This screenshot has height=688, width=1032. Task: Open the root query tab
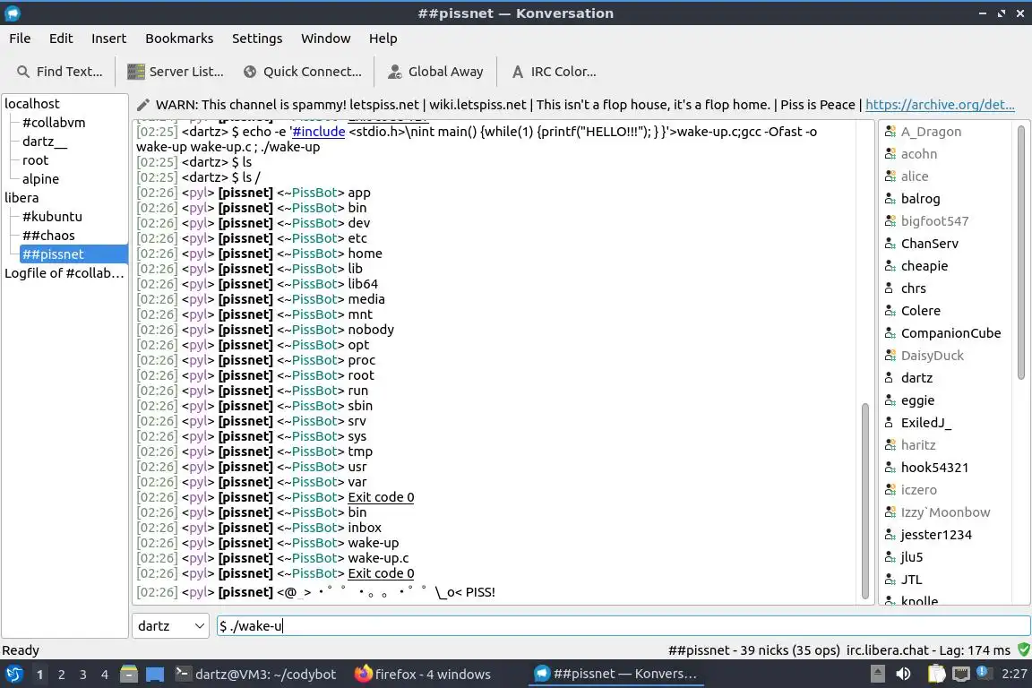click(35, 160)
